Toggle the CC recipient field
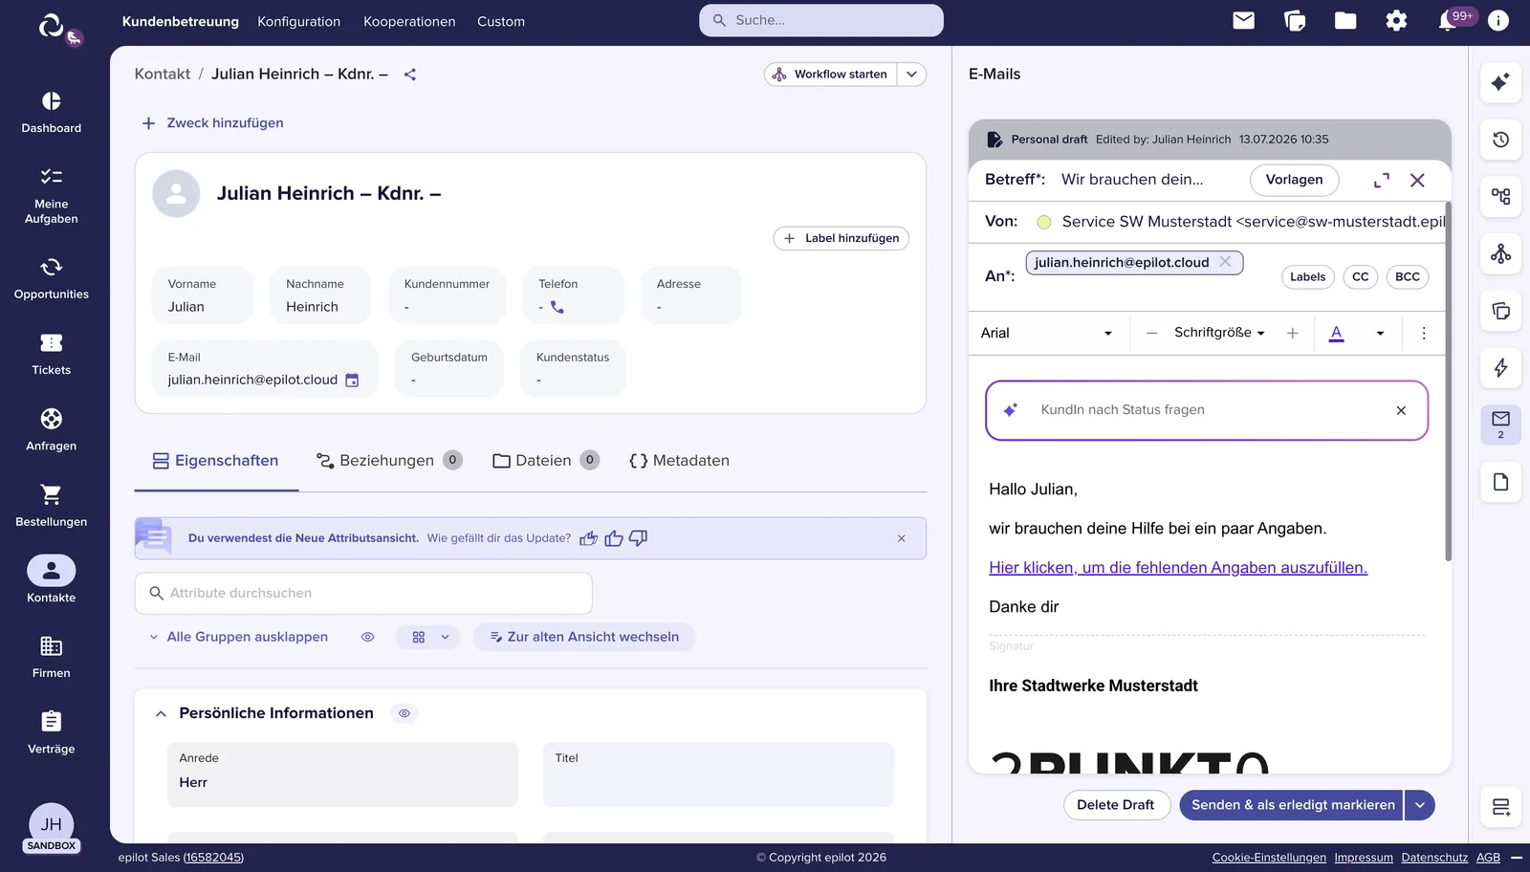The width and height of the screenshot is (1530, 872). (x=1360, y=277)
